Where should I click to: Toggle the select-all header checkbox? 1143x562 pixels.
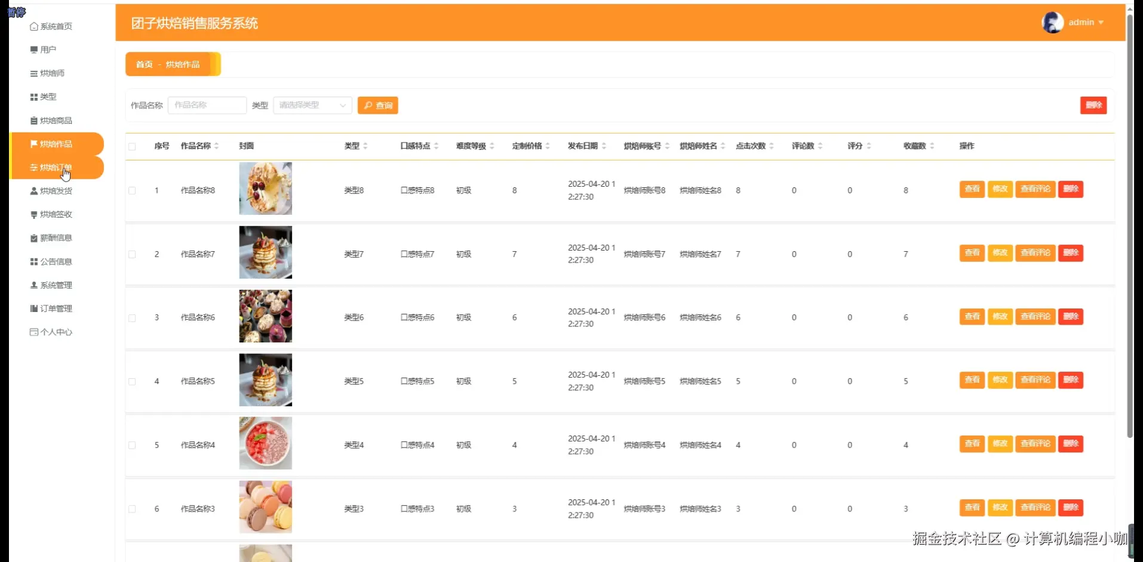pyautogui.click(x=132, y=147)
